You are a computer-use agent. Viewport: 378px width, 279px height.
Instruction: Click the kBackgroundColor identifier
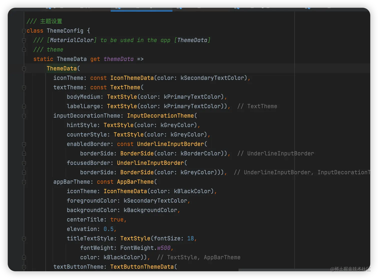coord(150,210)
